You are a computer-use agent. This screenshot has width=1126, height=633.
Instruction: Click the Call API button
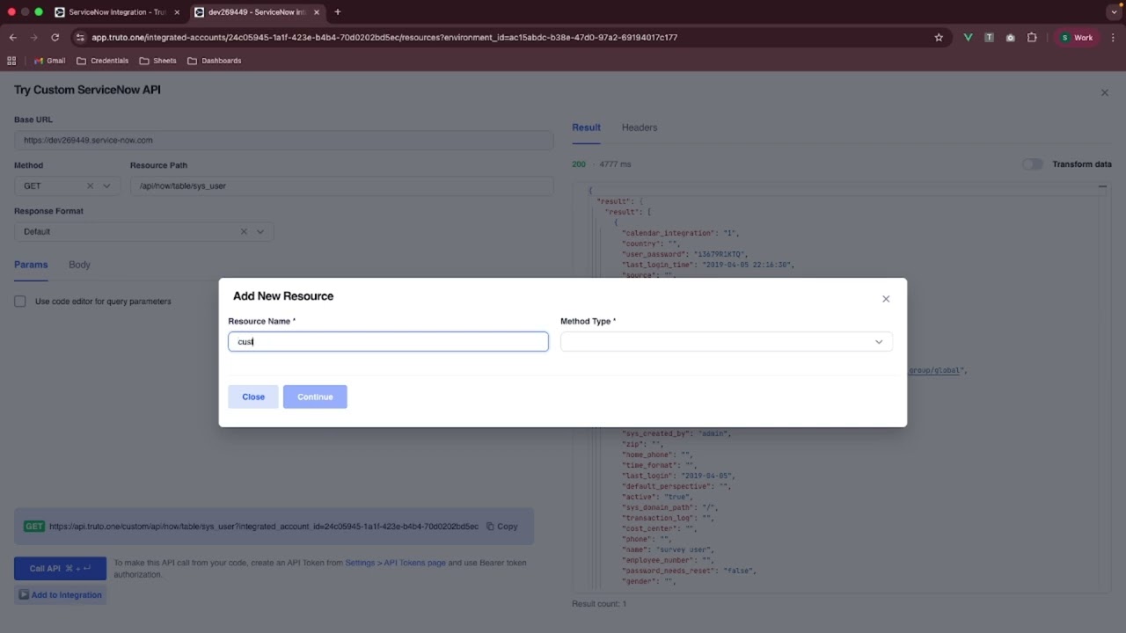(60, 568)
